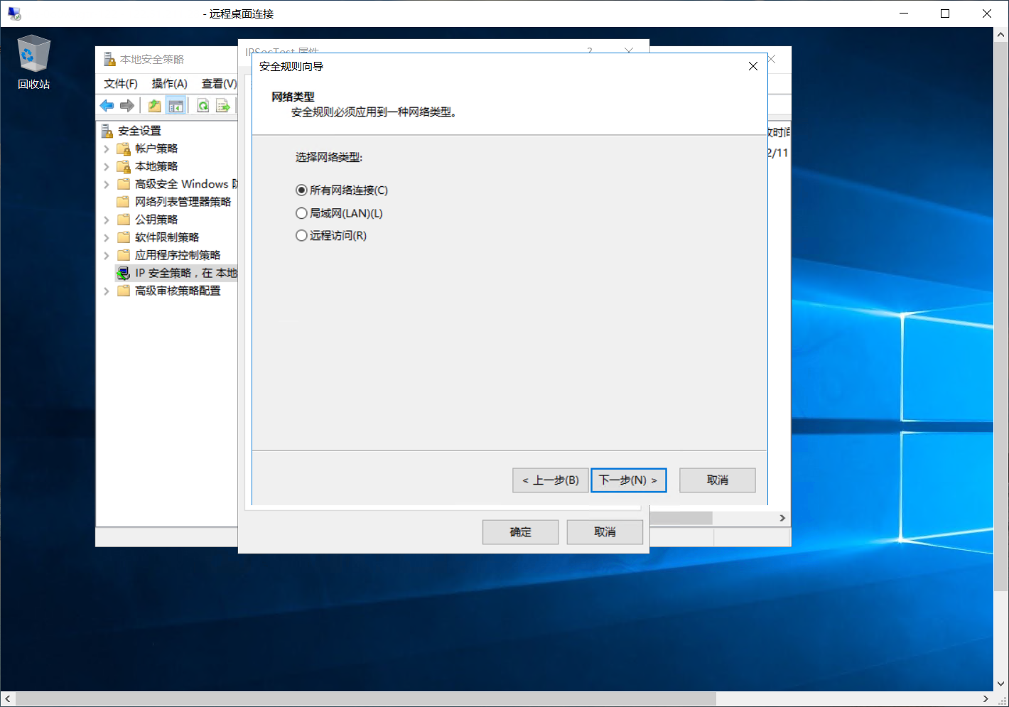Image resolution: width=1009 pixels, height=707 pixels.
Task: Click the Remote Desktop Connection title bar icon
Action: tap(14, 14)
